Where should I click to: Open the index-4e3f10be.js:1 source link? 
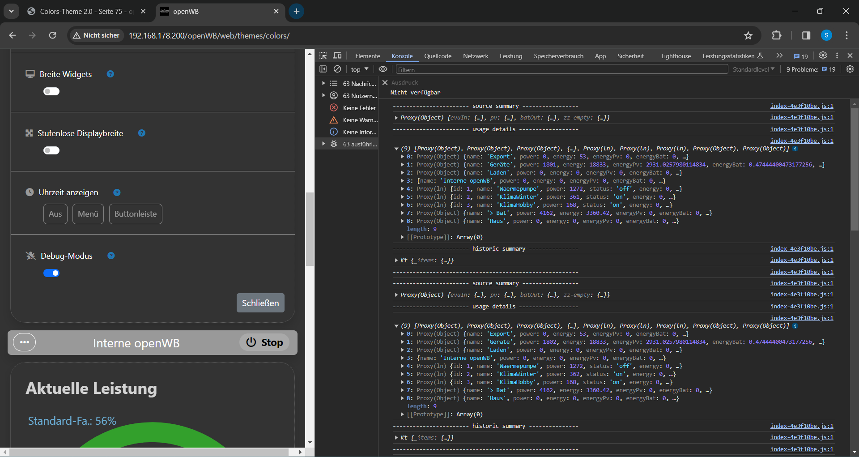click(801, 106)
